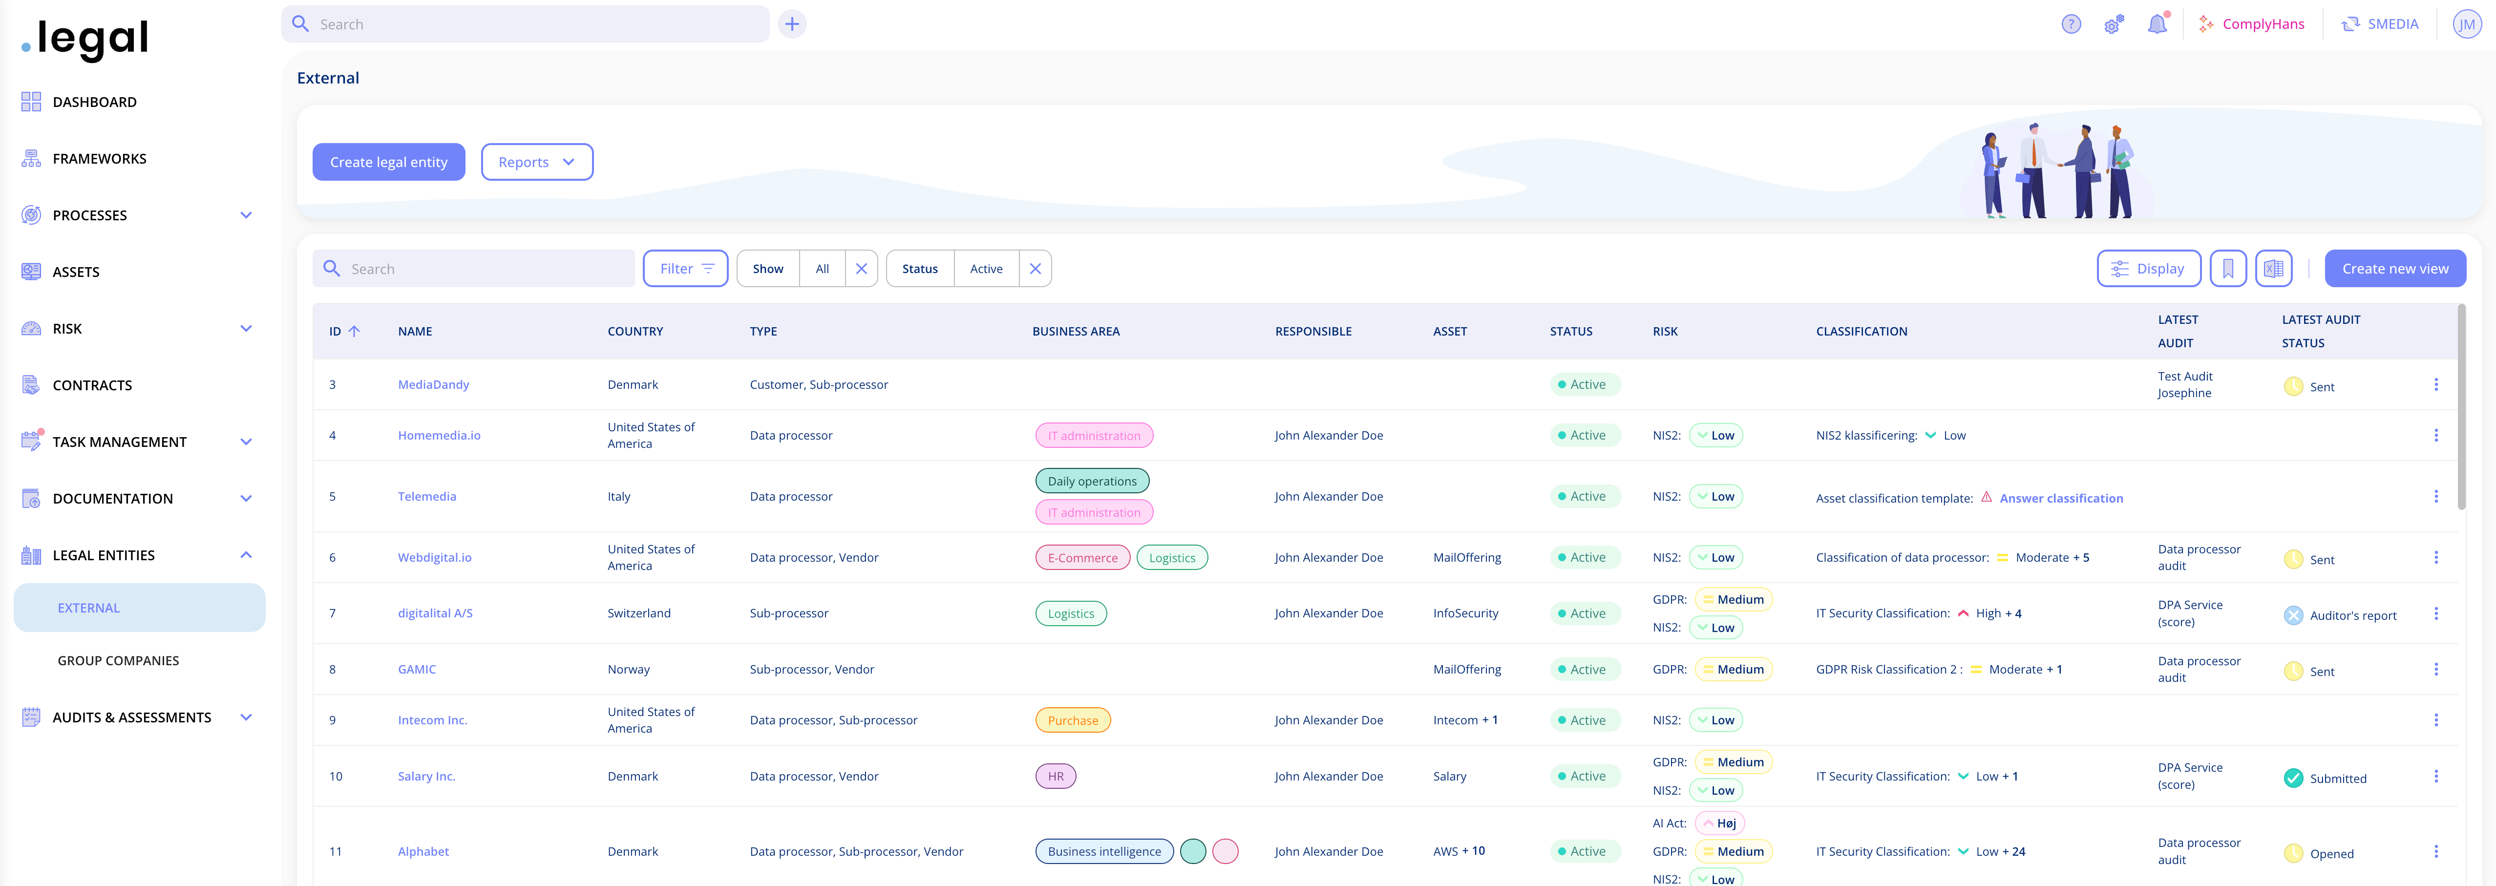The image size is (2496, 886).
Task: Remove the Status Active filter with X
Action: coord(1035,269)
